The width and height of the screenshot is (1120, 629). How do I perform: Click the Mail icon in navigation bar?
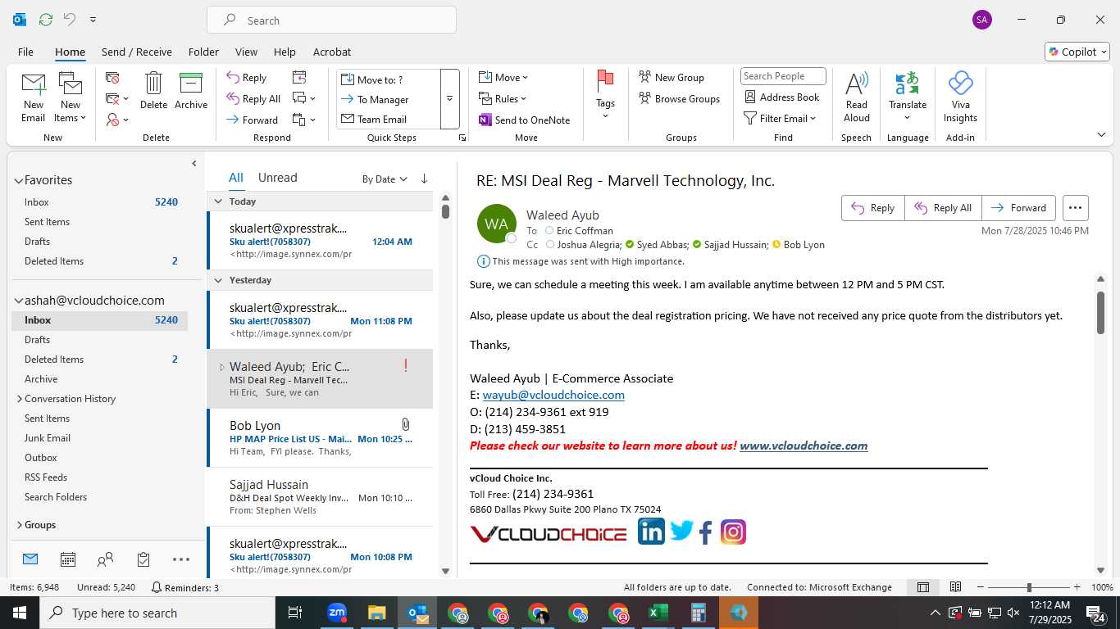pyautogui.click(x=30, y=559)
